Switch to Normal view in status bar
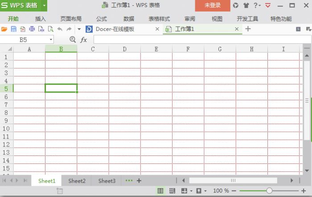312x197 pixels. (160, 191)
